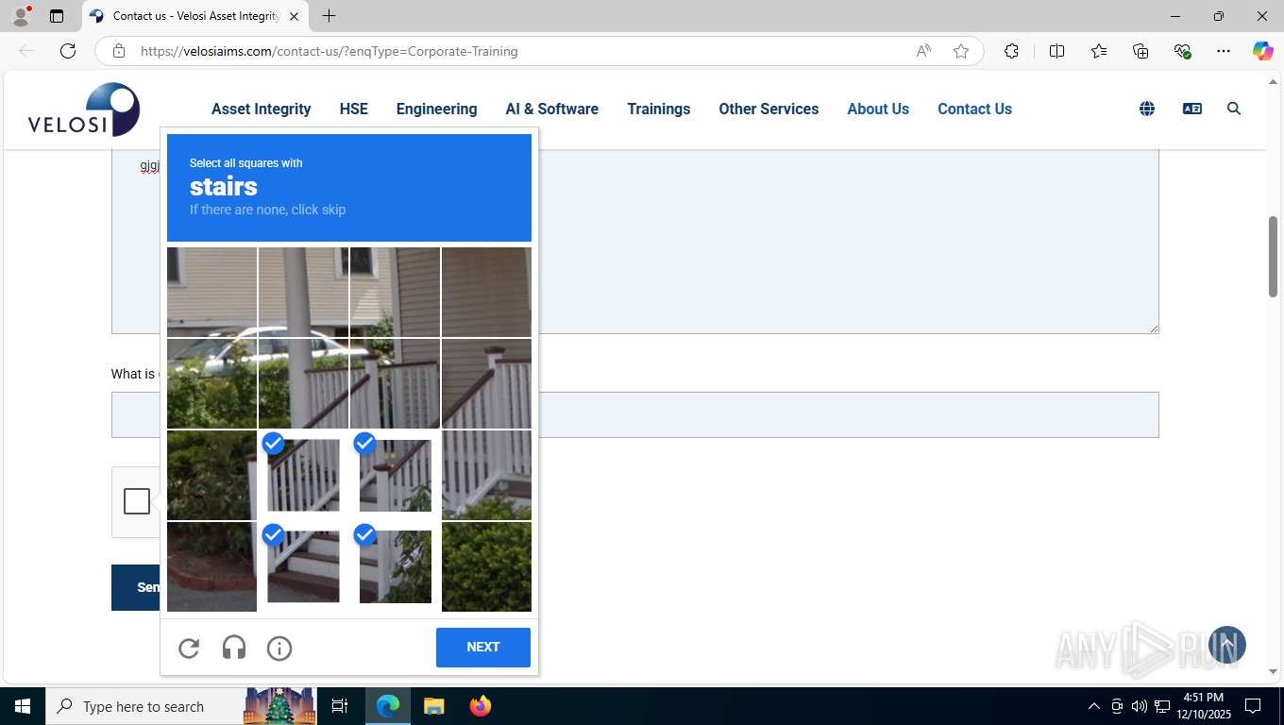The height and width of the screenshot is (725, 1284).
Task: Get an audio captcha challenge
Action: pos(234,648)
